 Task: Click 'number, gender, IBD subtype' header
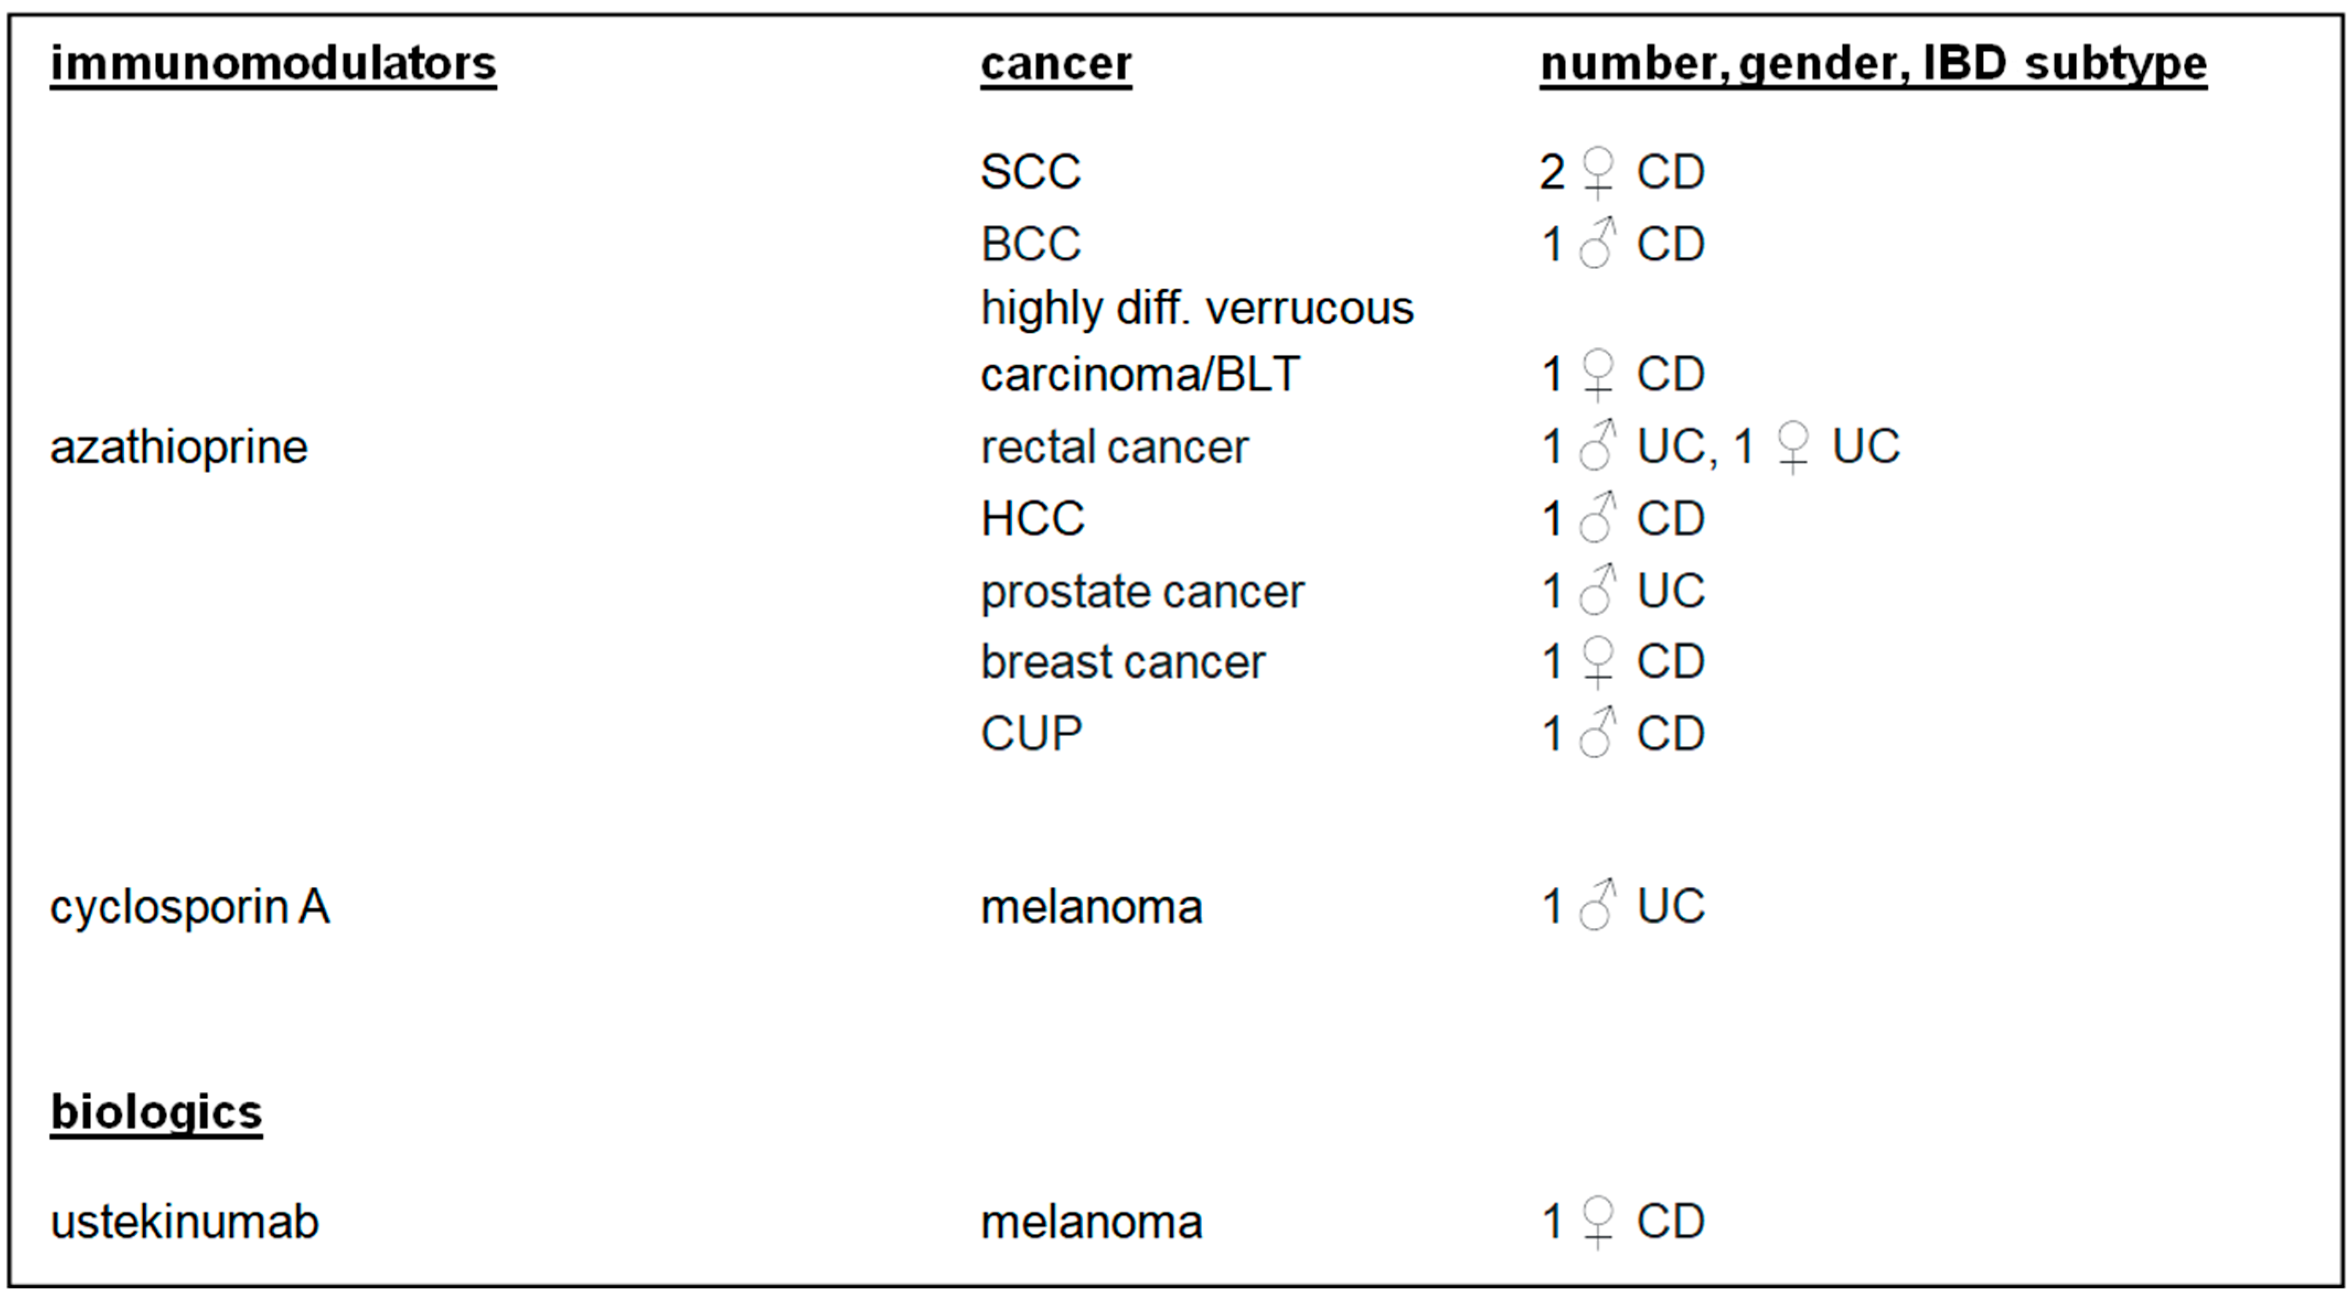click(1873, 64)
